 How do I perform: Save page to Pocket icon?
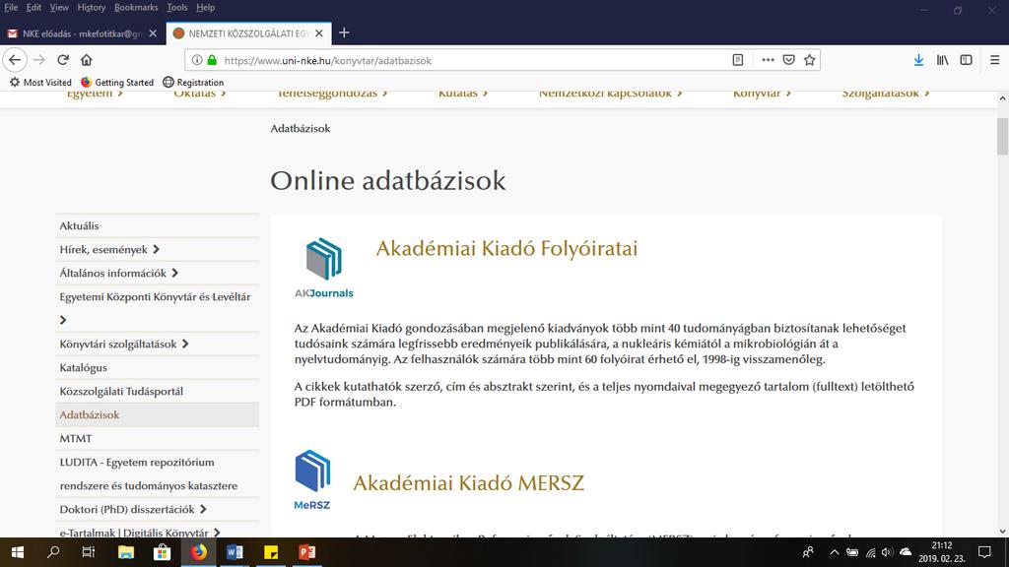(x=789, y=60)
